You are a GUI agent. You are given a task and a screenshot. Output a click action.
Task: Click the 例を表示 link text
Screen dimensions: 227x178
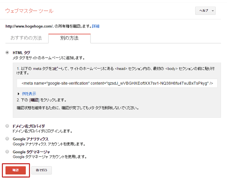pyautogui.click(x=29, y=94)
